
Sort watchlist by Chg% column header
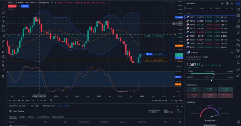click(217, 9)
